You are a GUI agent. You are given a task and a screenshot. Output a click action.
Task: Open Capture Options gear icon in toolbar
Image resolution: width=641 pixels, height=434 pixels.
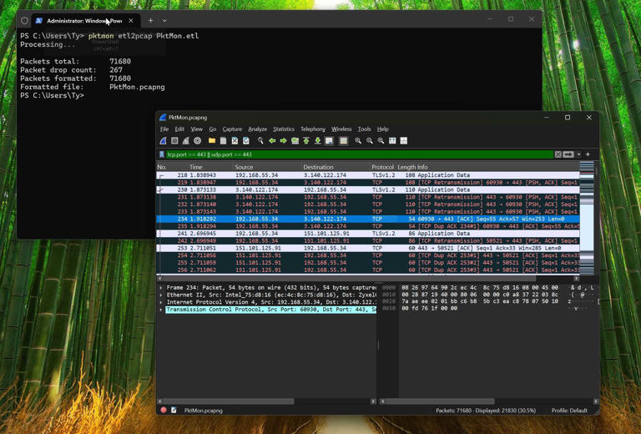point(198,140)
